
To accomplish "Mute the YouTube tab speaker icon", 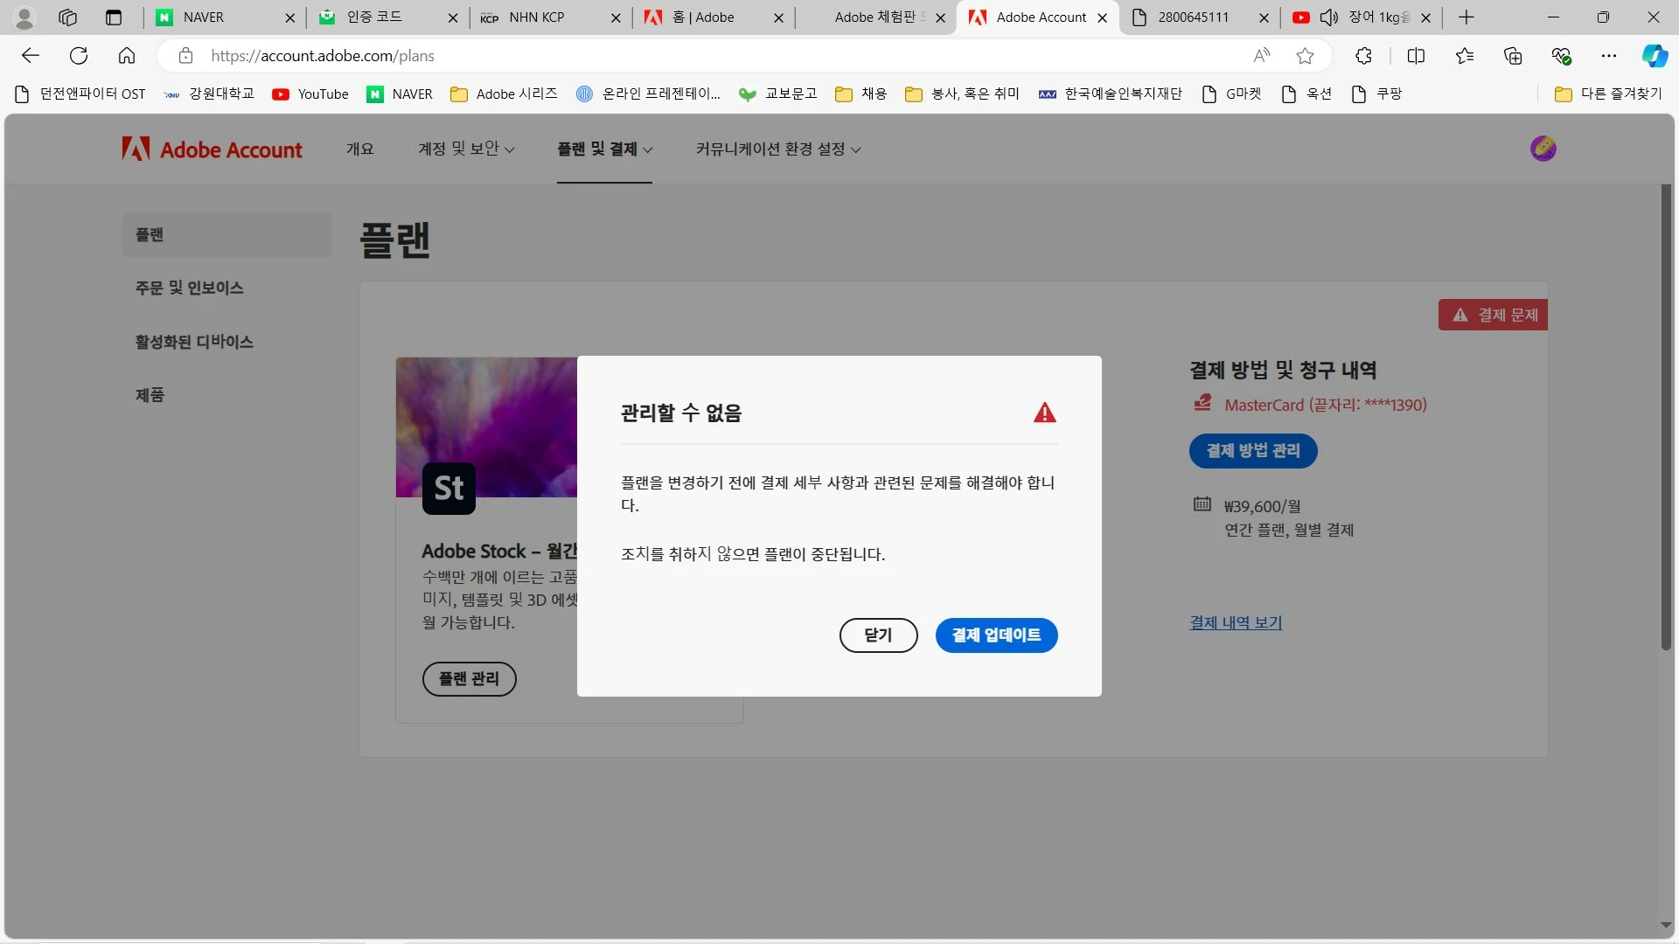I will coord(1329,17).
